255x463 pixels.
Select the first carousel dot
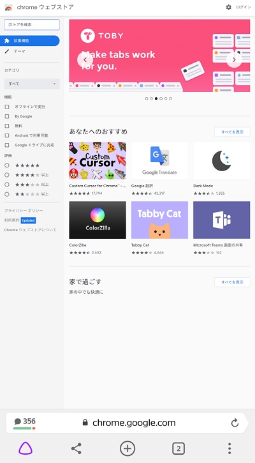pyautogui.click(x=147, y=98)
